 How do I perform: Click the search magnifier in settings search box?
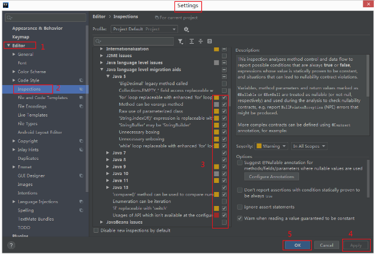point(9,18)
